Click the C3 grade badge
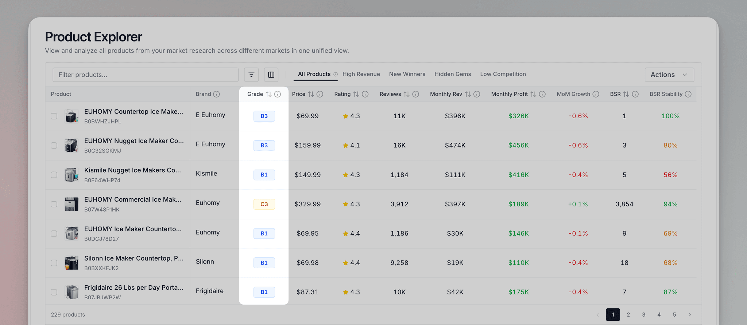 coord(264,204)
